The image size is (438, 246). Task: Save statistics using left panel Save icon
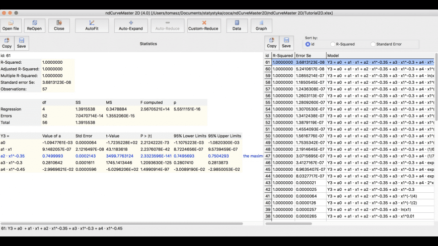coord(21,43)
